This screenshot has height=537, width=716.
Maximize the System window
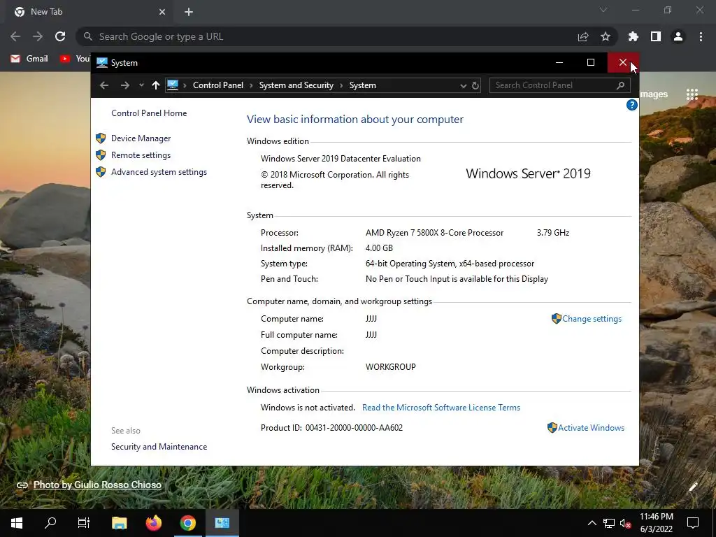(x=591, y=62)
